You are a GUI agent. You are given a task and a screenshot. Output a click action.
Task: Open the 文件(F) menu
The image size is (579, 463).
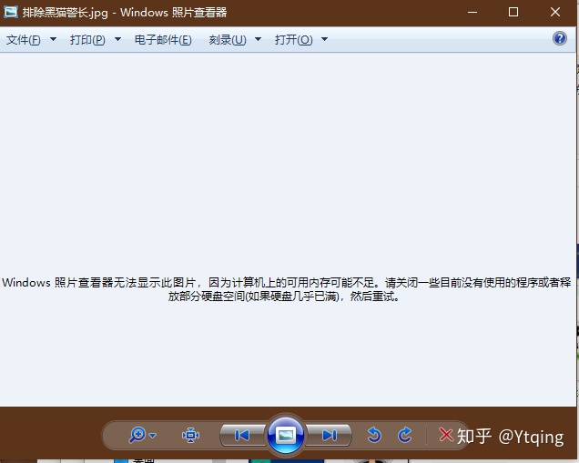click(x=24, y=39)
